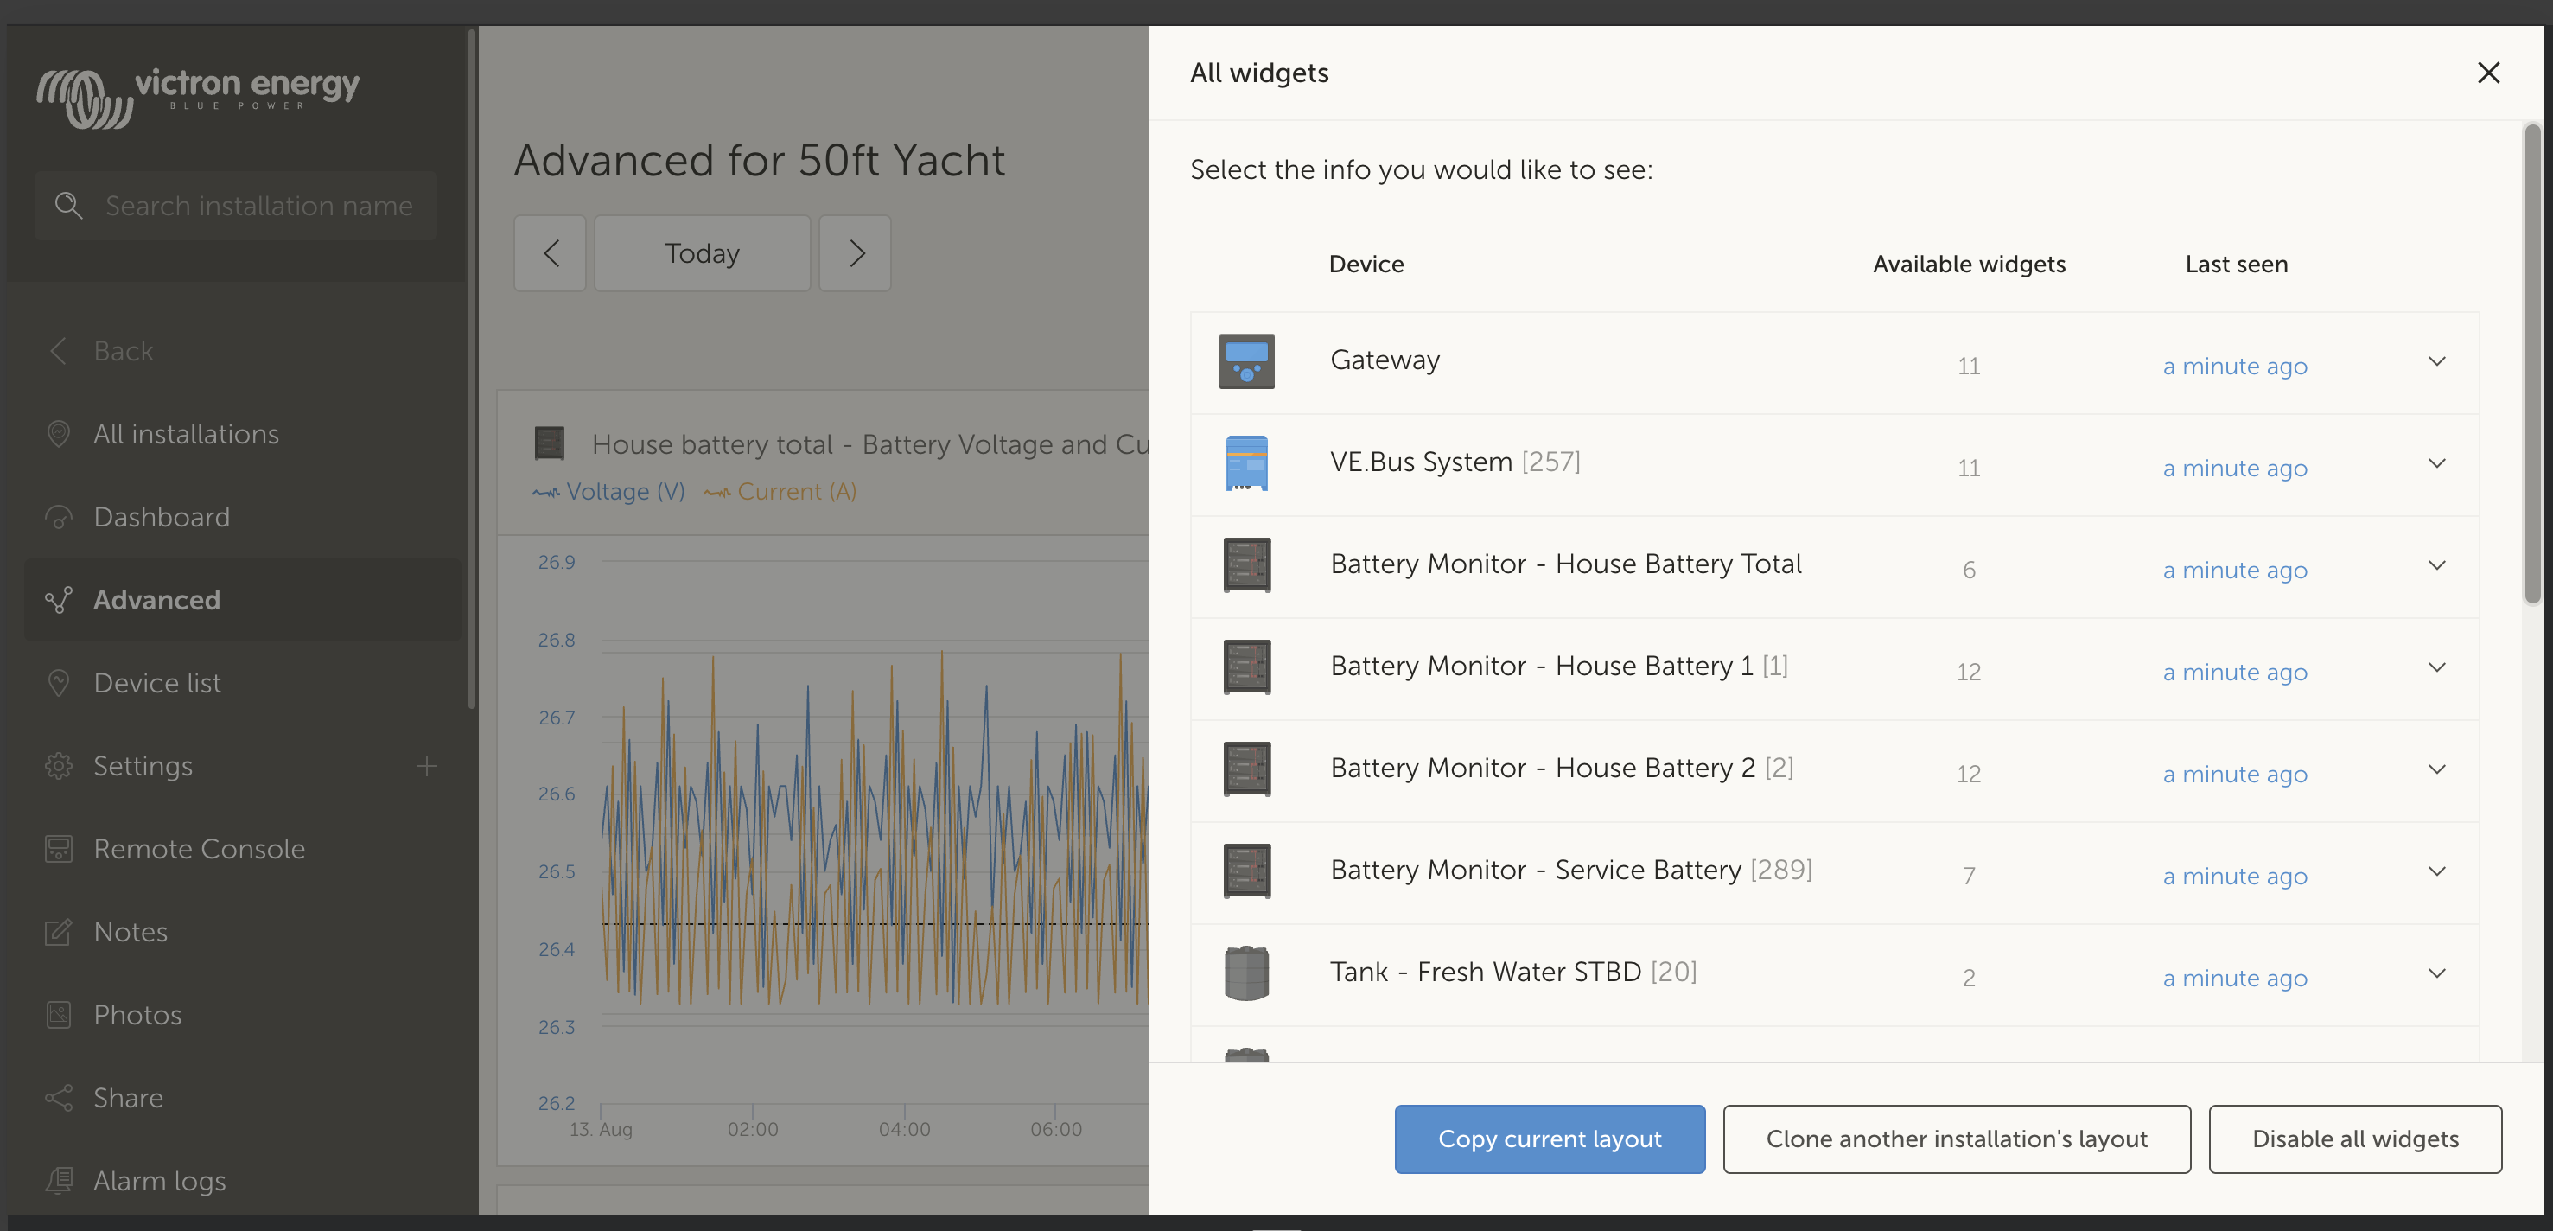Click the plus icon beside Settings
This screenshot has height=1231, width=2553.
(426, 766)
